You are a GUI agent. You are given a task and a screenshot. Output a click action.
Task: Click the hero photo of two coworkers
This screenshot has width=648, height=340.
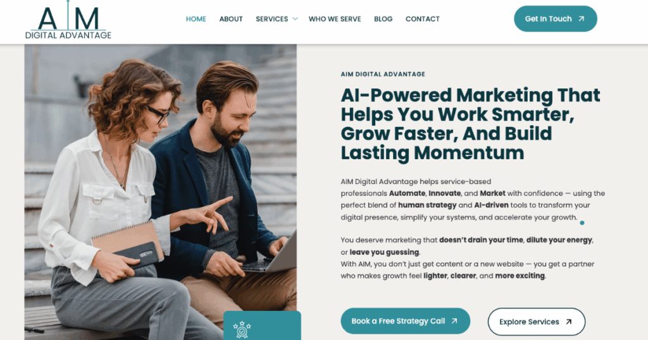click(160, 192)
